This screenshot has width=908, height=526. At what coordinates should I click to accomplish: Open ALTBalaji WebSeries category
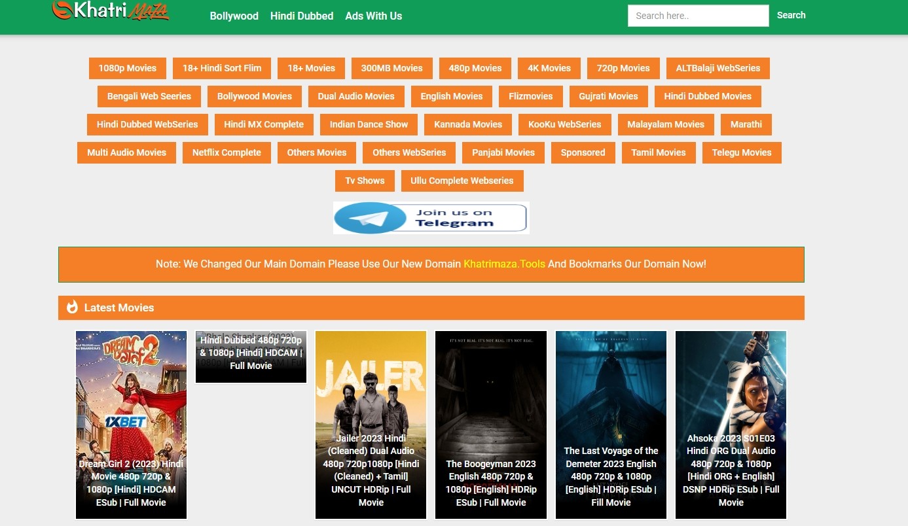tap(718, 68)
